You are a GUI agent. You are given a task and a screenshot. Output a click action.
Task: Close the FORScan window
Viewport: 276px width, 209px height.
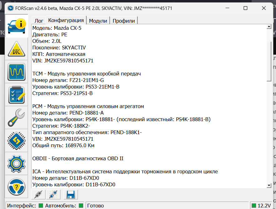coord(264,8)
